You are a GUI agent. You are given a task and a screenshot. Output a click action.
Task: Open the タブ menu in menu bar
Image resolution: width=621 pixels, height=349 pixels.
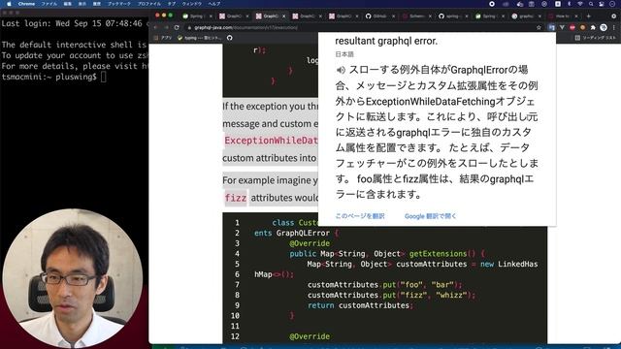(x=172, y=4)
